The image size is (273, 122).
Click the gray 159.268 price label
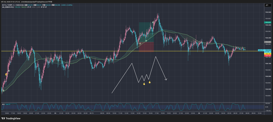point(268,42)
